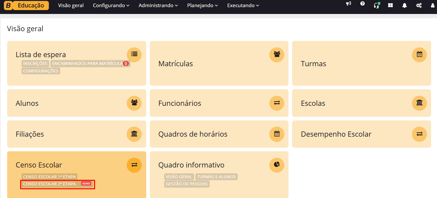Open the Administrando dropdown
Image resolution: width=437 pixels, height=198 pixels.
[158, 5]
